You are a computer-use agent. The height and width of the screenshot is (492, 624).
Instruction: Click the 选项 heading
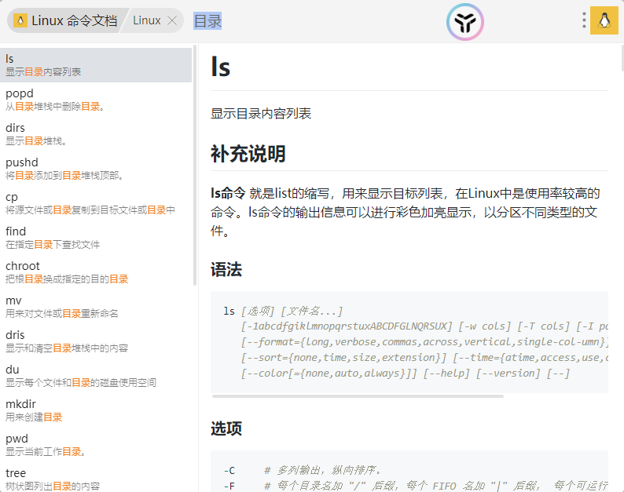click(x=226, y=428)
